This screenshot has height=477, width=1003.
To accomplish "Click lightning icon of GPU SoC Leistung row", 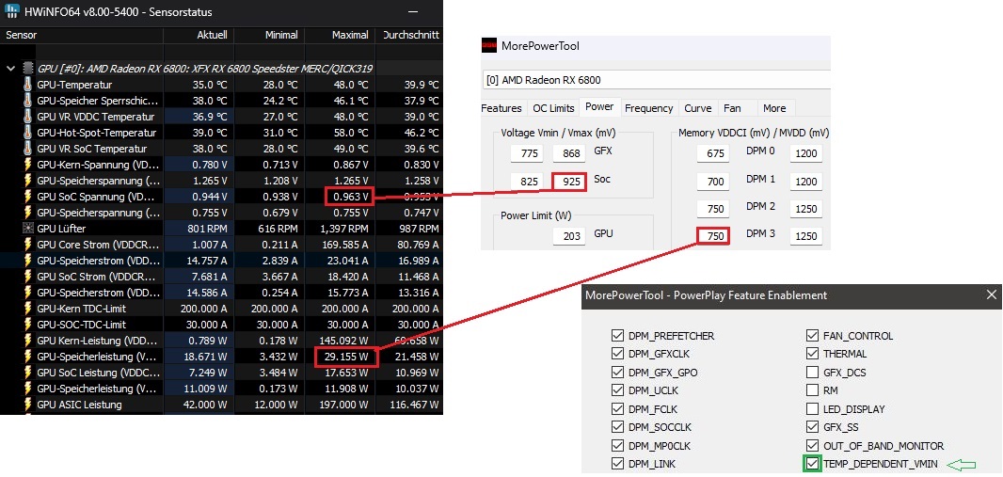I will [x=28, y=373].
